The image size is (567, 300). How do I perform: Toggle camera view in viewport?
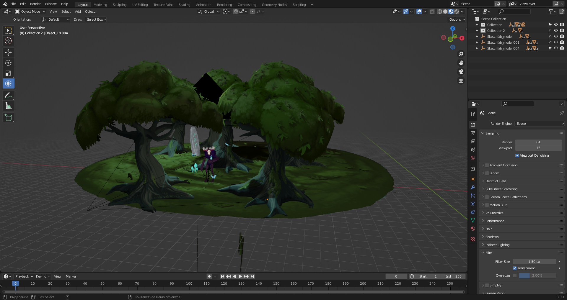461,72
